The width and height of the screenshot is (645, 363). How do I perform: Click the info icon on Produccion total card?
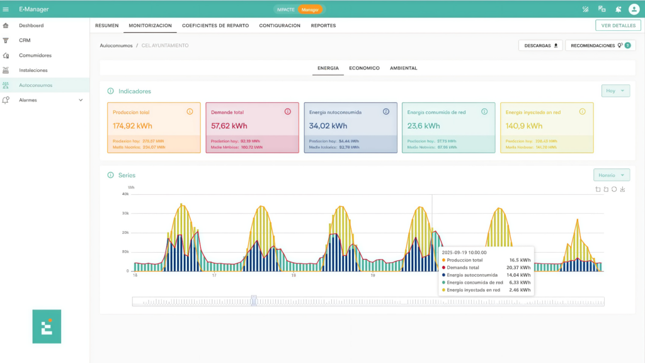[x=190, y=112]
